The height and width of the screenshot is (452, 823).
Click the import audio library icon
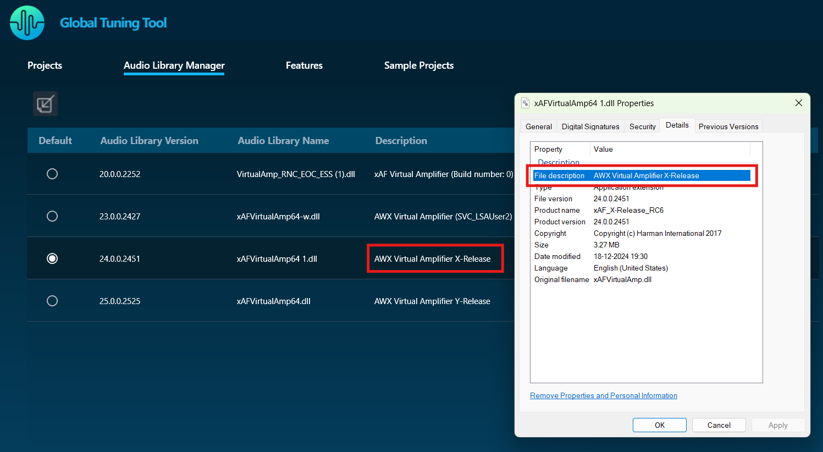[x=45, y=104]
